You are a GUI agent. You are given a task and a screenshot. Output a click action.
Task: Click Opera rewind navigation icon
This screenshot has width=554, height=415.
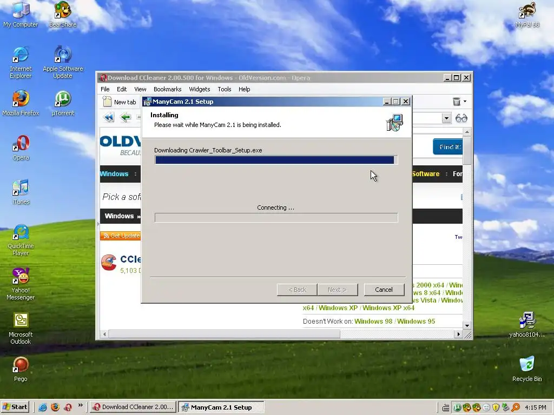click(x=109, y=117)
